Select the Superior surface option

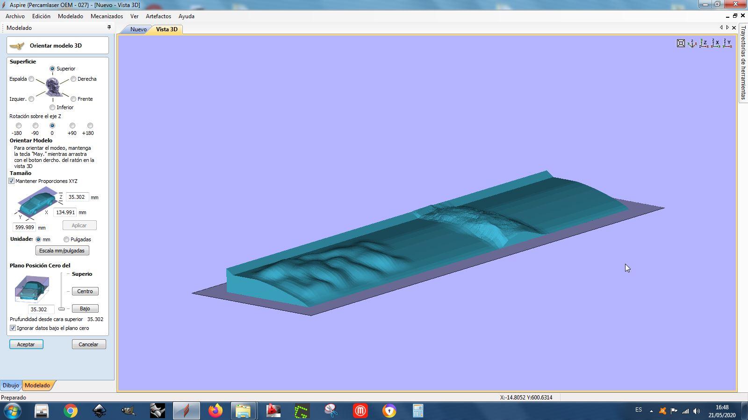click(52, 69)
